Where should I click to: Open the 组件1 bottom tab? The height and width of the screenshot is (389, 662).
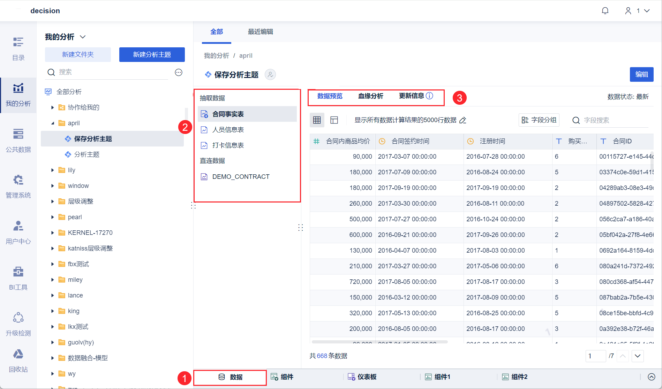click(437, 377)
